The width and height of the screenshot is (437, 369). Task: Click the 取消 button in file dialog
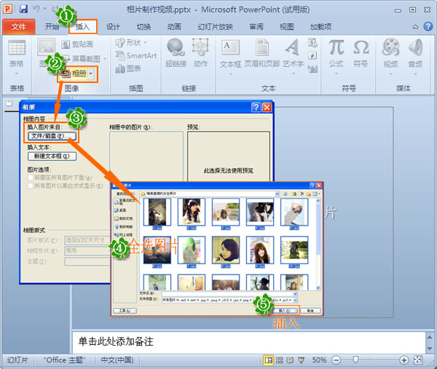click(310, 311)
